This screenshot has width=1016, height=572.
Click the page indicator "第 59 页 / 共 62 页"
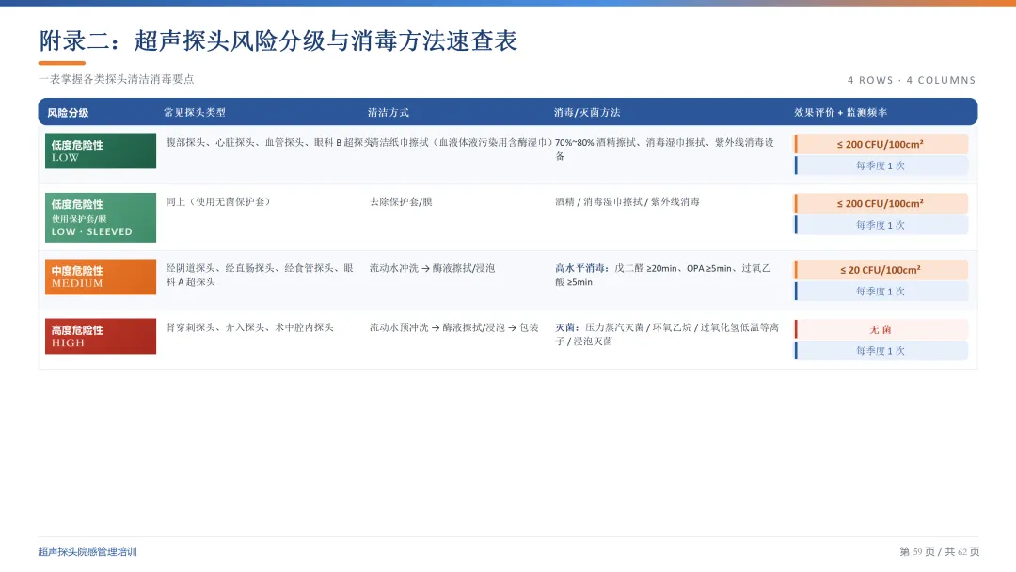tap(940, 552)
